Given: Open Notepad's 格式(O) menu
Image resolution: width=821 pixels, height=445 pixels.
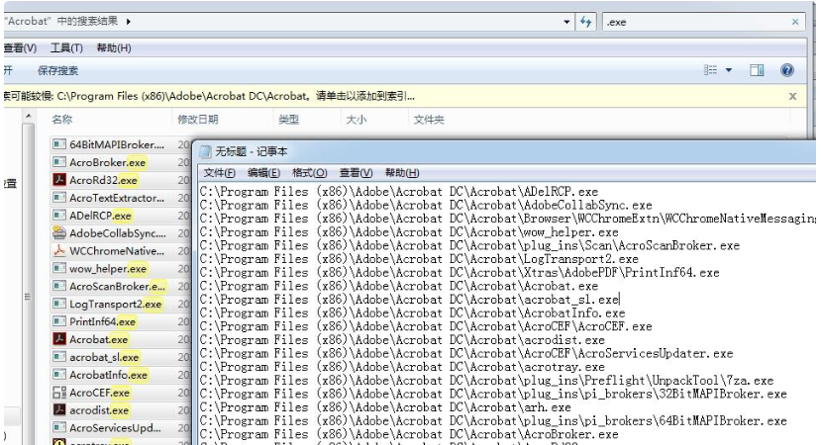Looking at the screenshot, I should 309,173.
